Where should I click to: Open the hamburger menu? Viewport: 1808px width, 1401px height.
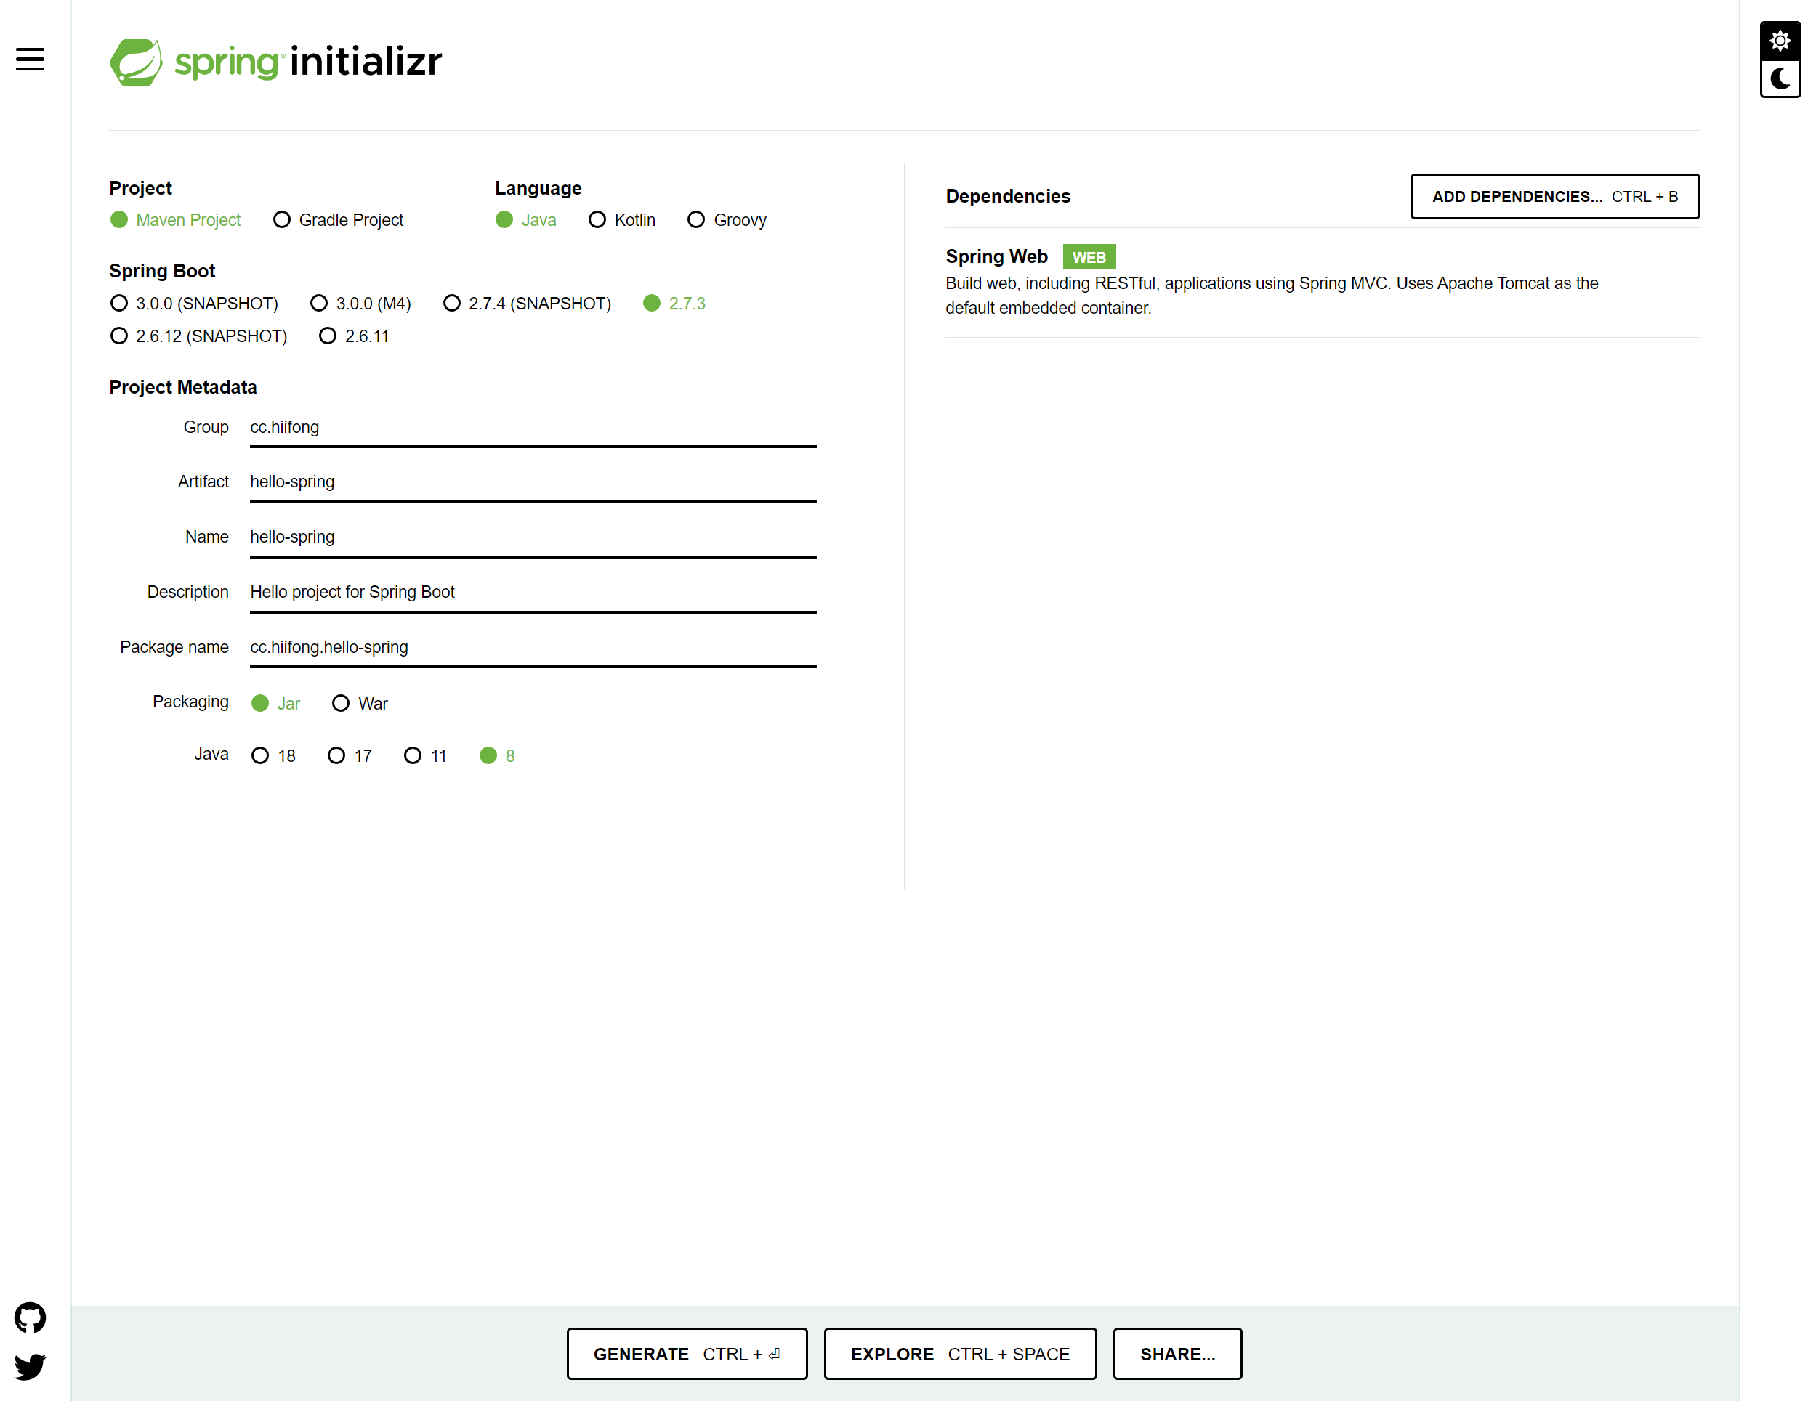30,59
